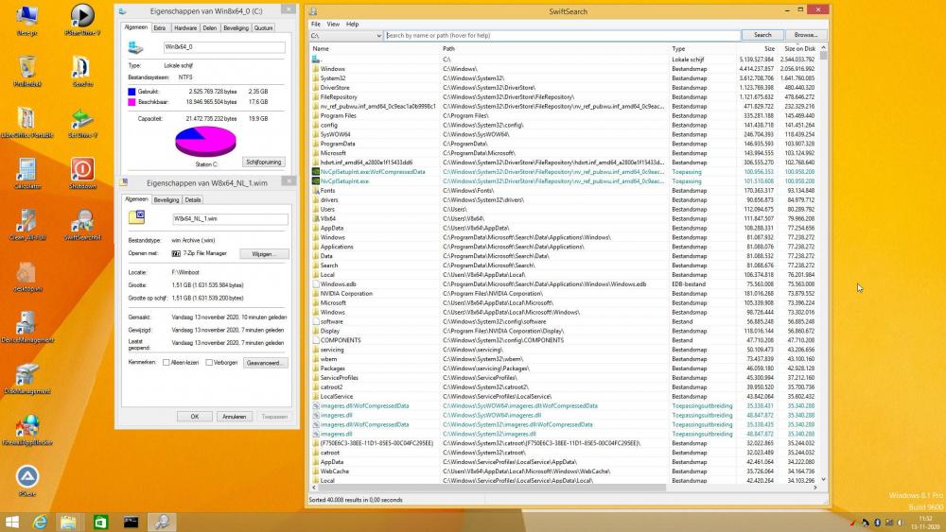Click the Windows Start button

click(x=12, y=522)
